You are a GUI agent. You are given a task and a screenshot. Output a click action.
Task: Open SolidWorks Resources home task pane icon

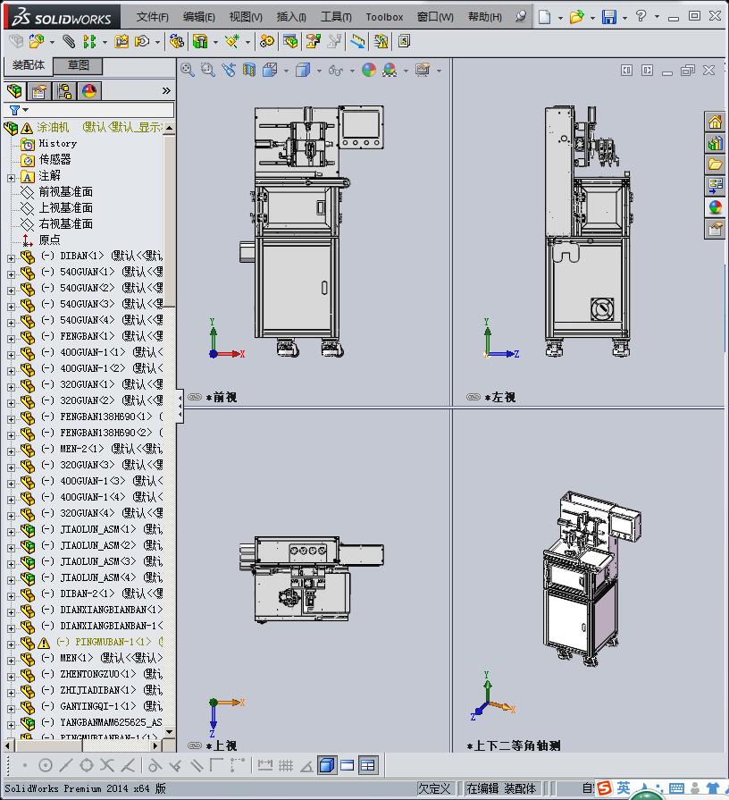pyautogui.click(x=716, y=122)
